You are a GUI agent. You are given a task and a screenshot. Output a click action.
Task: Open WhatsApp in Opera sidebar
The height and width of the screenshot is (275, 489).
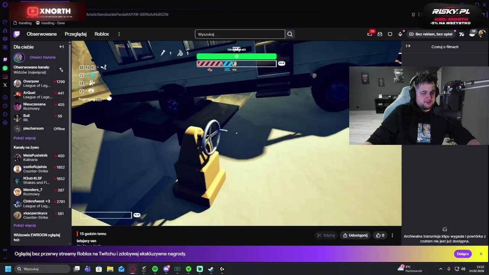click(5, 68)
